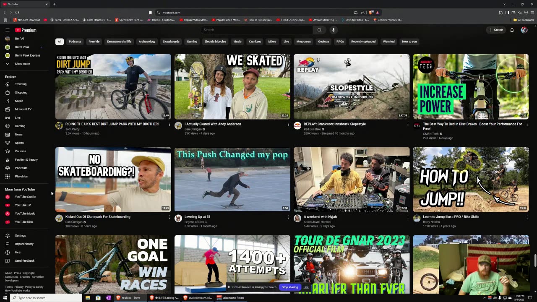Open the notifications bell
537x302 pixels.
512,30
